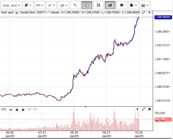This screenshot has width=173, height=139.
Task: Click the 1,291.18451 price axis label
Action: (x=162, y=59)
